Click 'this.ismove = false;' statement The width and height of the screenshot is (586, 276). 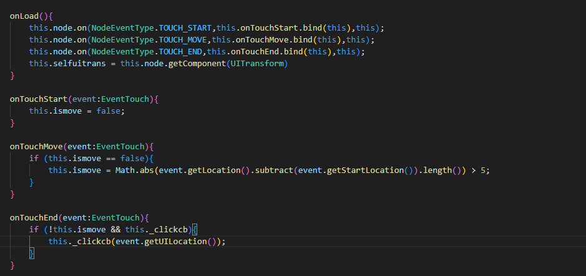pos(77,111)
